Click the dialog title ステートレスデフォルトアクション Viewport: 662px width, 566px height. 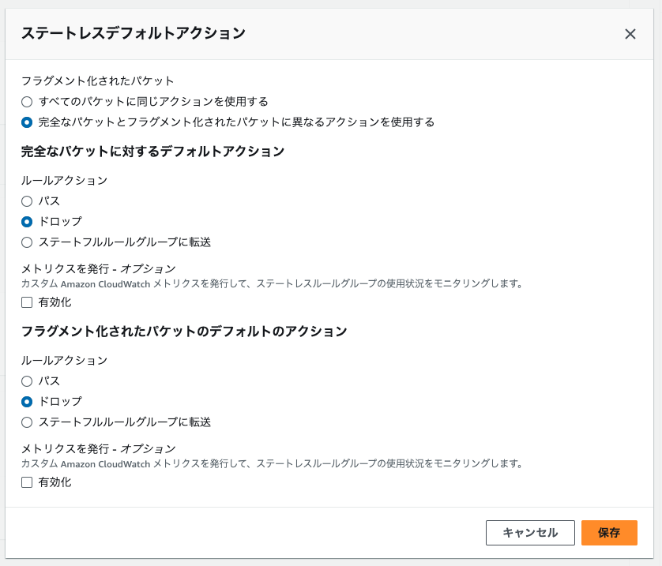[134, 33]
